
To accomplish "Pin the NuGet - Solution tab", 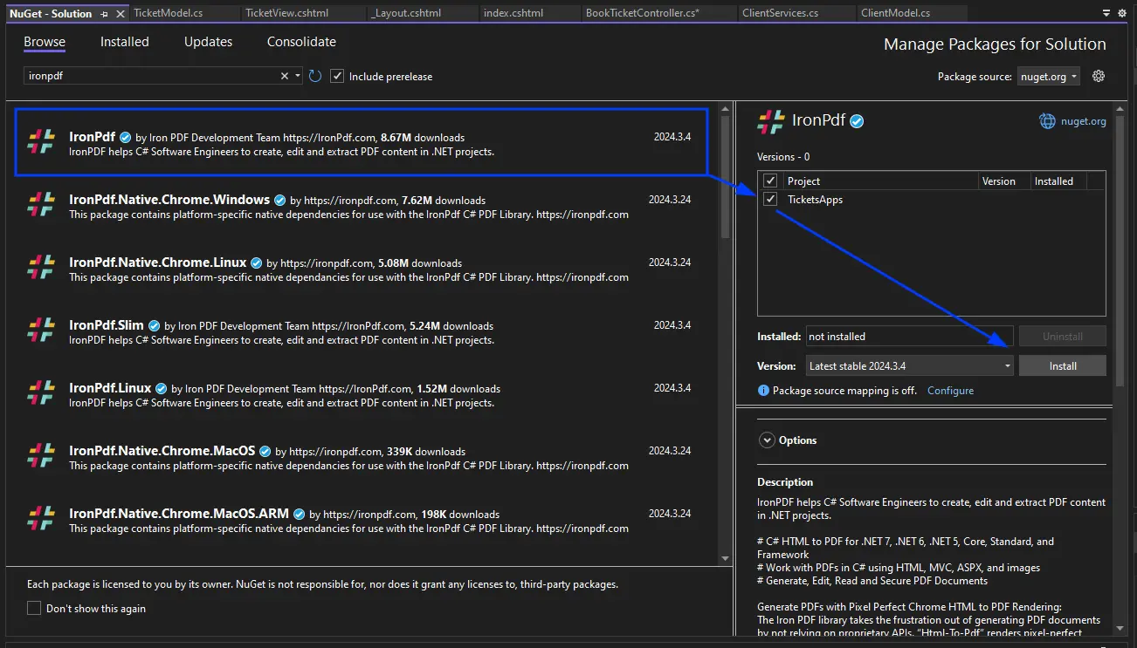I will 105,14.
